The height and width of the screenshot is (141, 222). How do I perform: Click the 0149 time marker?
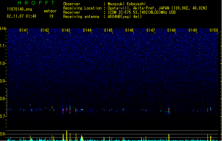pos(193,30)
